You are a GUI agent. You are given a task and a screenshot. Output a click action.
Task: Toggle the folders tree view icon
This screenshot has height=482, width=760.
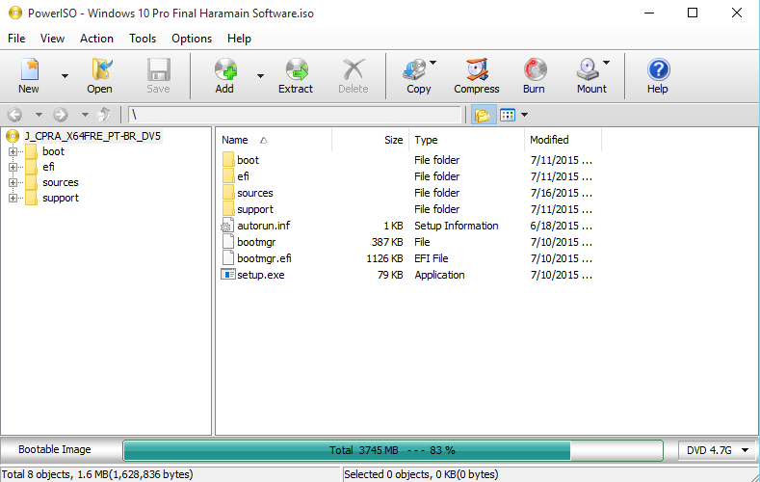pos(484,115)
